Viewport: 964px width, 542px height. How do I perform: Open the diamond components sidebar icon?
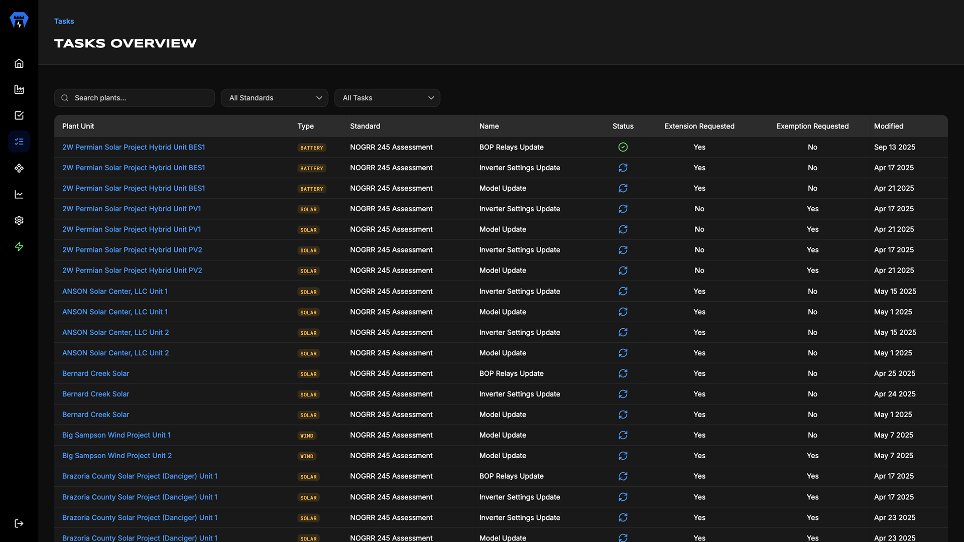(19, 168)
